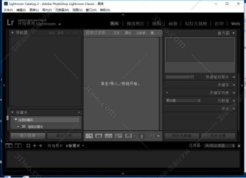The image size is (246, 178).
Task: Switch to the Web module
Action: point(235,24)
